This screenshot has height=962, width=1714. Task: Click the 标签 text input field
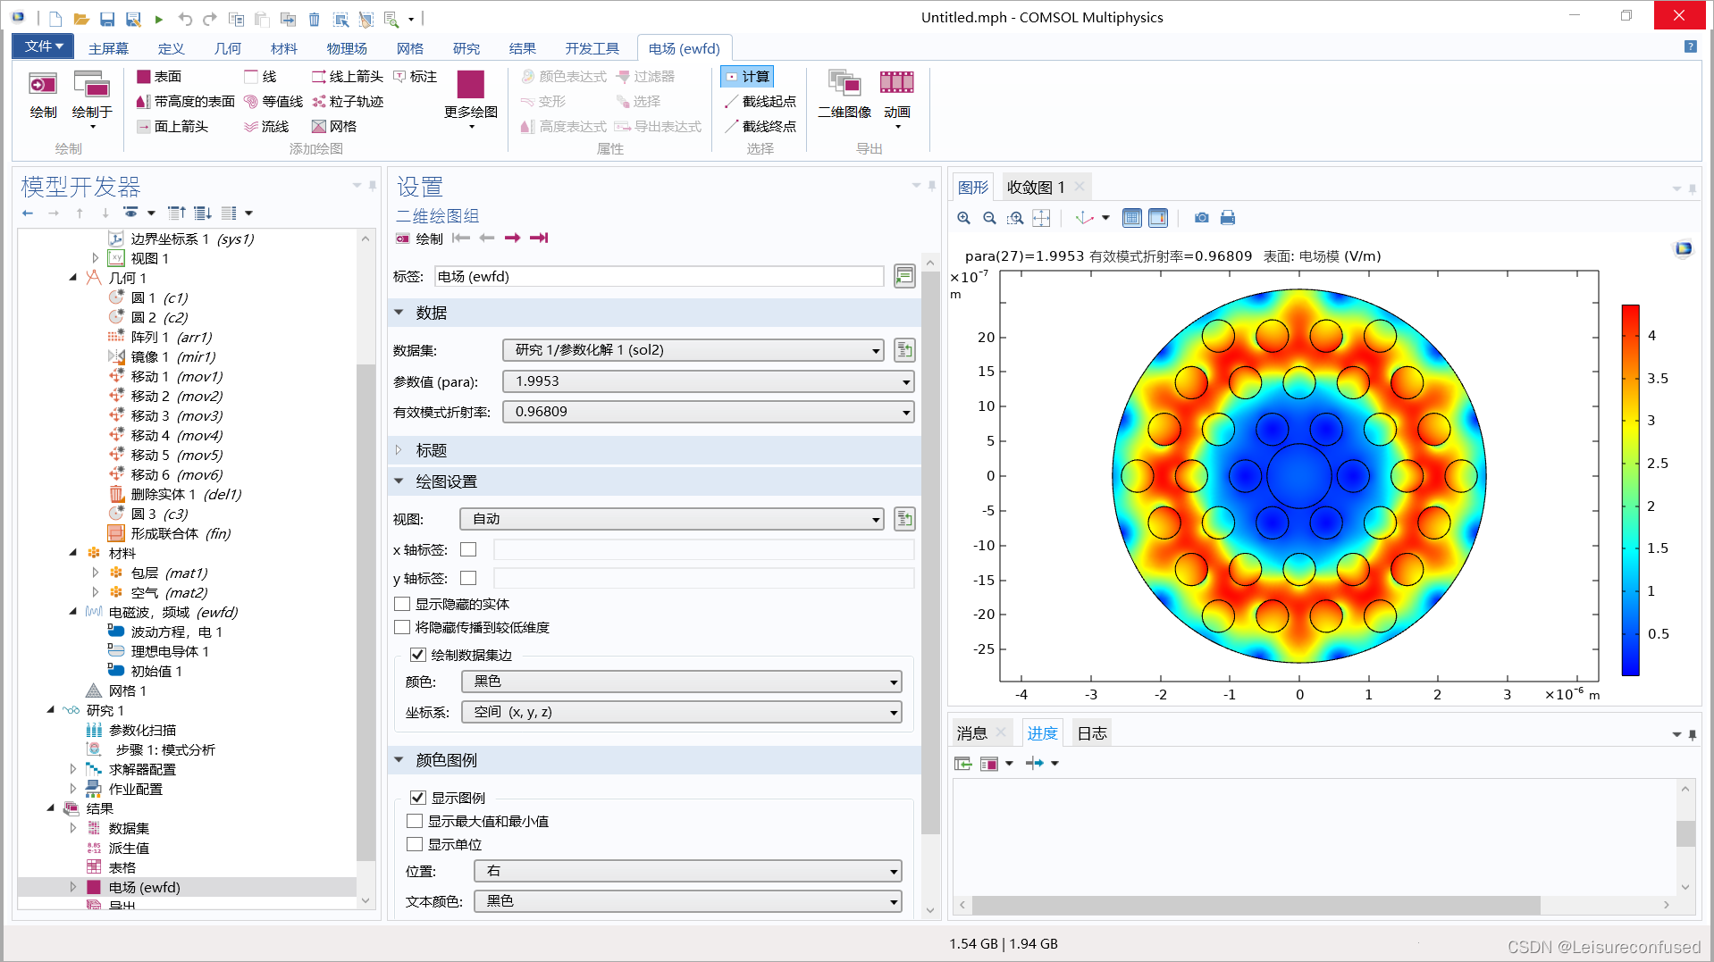click(x=659, y=277)
